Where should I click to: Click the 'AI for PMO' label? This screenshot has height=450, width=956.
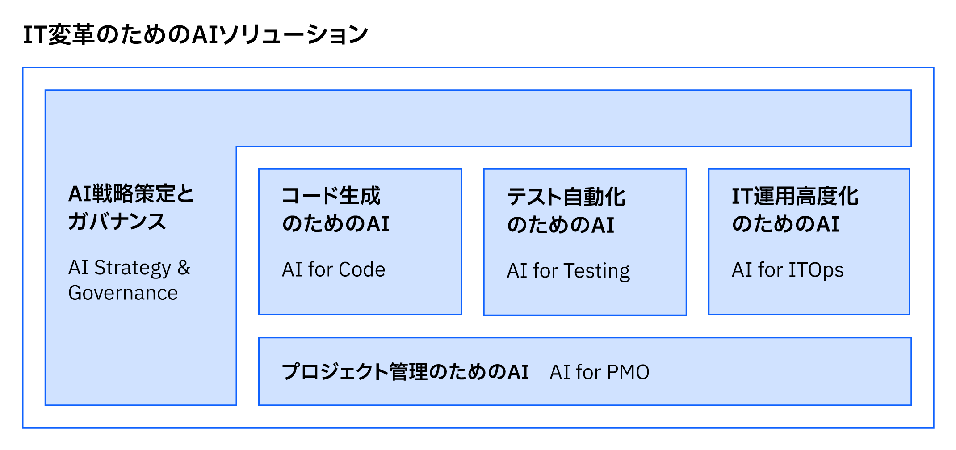point(600,372)
